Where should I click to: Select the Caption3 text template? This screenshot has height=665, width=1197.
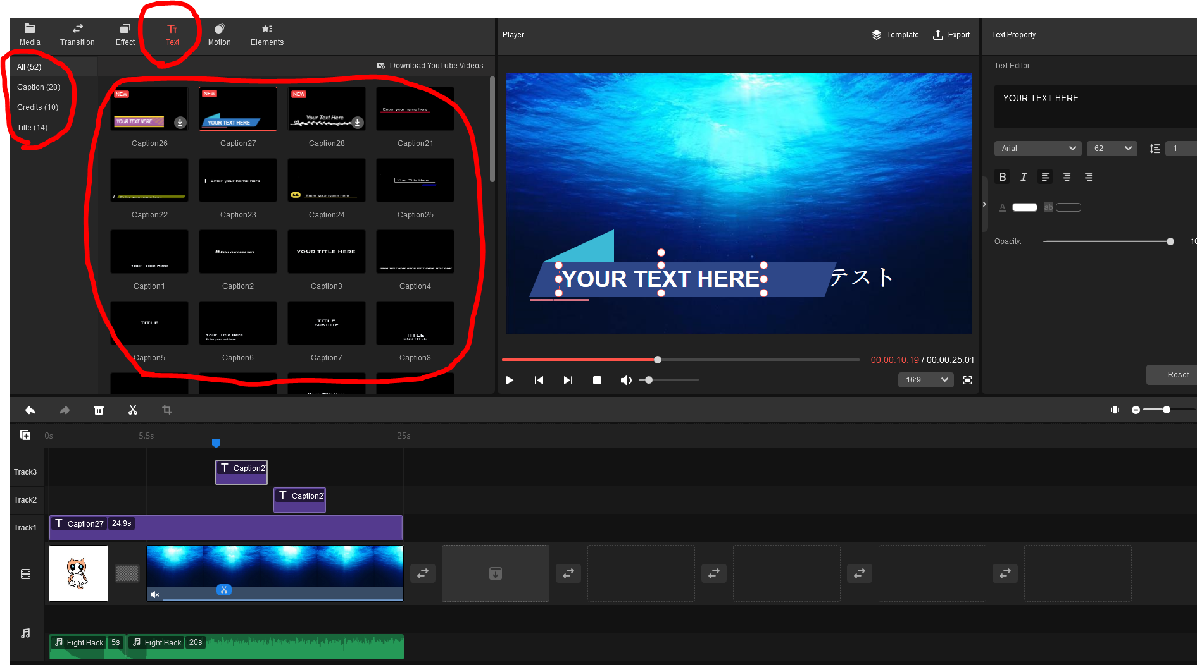[x=327, y=252]
